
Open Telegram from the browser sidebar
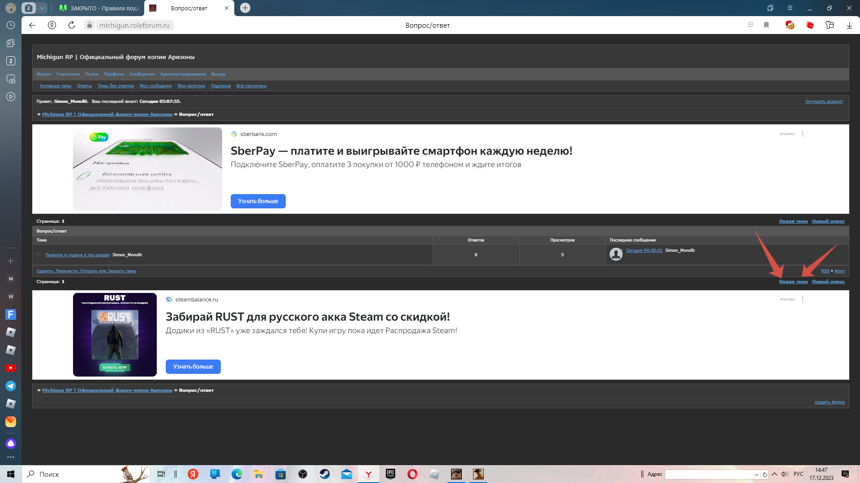[11, 386]
